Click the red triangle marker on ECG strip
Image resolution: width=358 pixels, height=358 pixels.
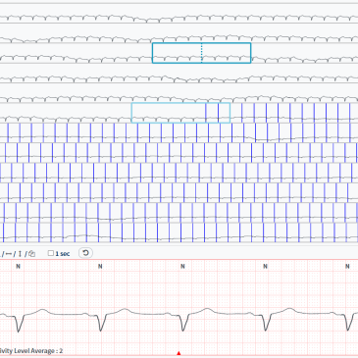point(179,353)
